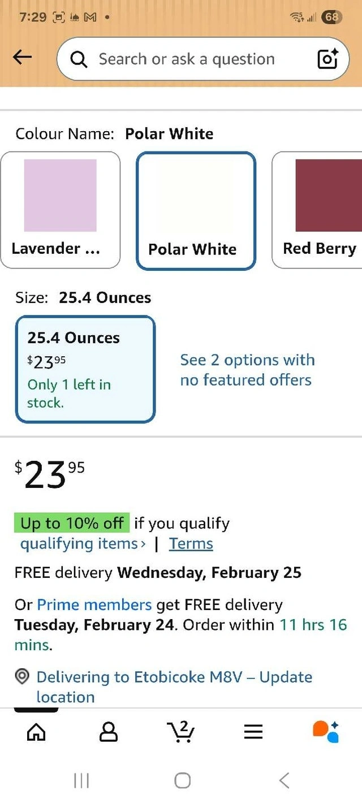Select the 25.4 Ounces size option
Screen dimensions: 362x804
85,369
